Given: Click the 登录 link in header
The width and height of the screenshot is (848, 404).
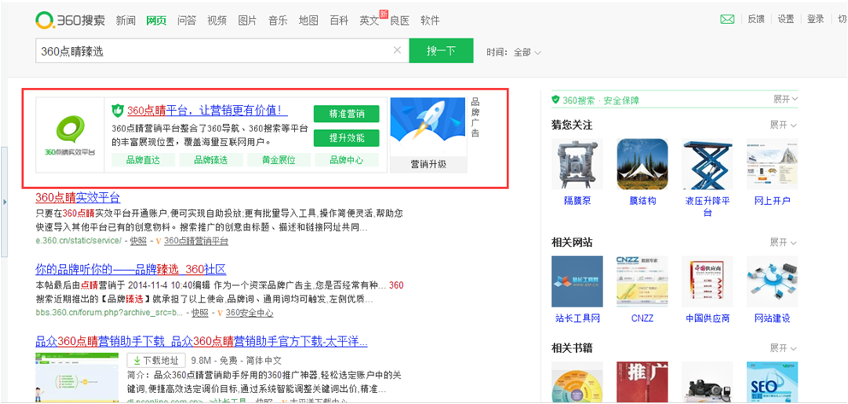Looking at the screenshot, I should click(816, 20).
